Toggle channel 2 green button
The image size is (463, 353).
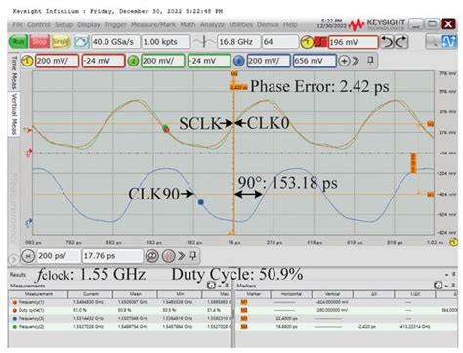point(133,61)
